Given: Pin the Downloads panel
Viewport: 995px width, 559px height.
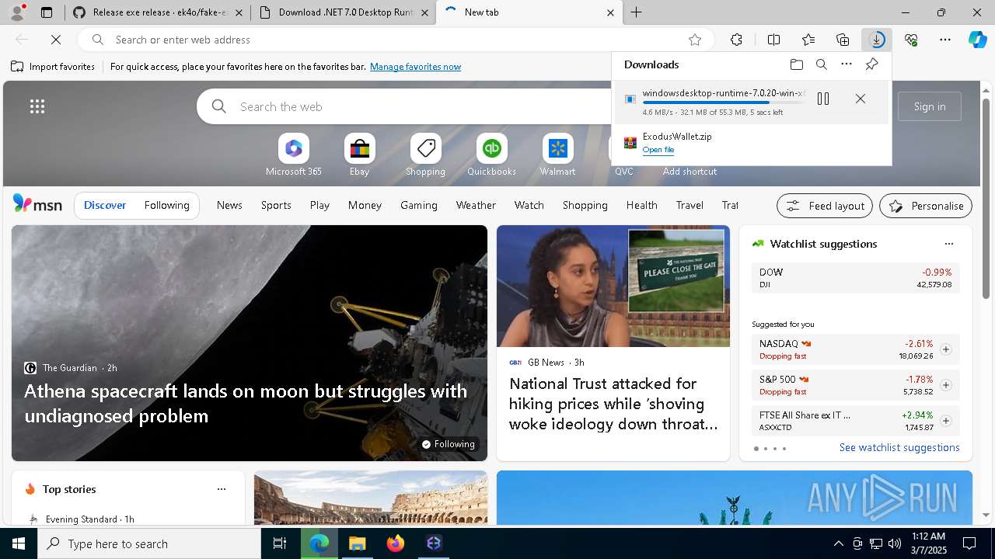Looking at the screenshot, I should [871, 64].
